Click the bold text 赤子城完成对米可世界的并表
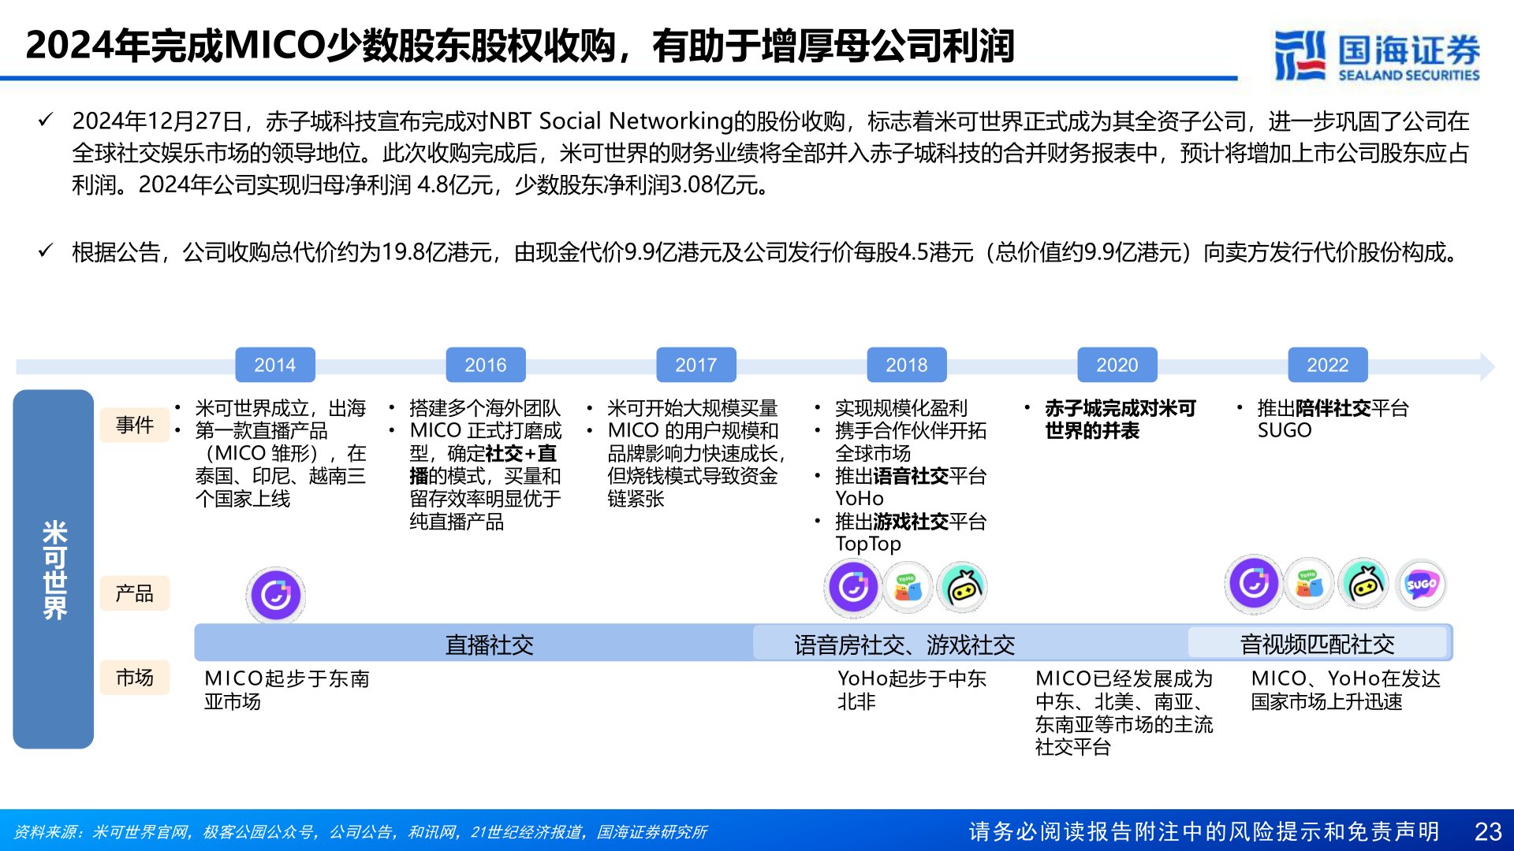The width and height of the screenshot is (1514, 851). tap(1121, 419)
